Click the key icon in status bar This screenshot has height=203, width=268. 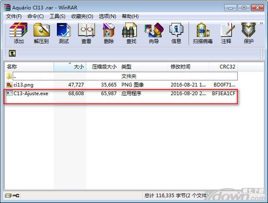16,195
